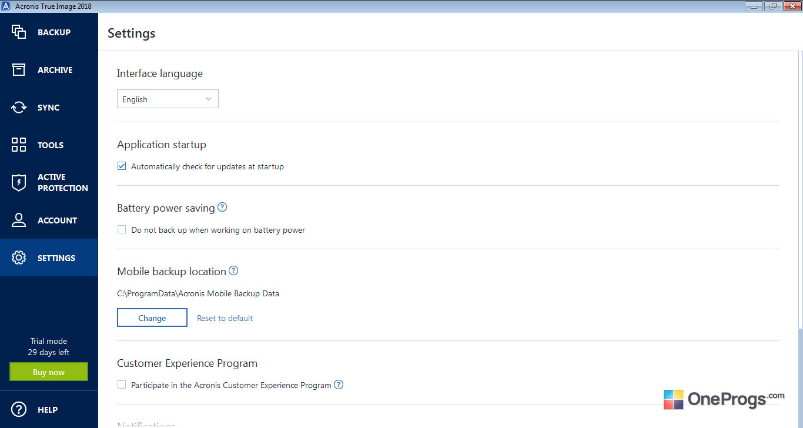Click the Battery power saving help icon
The image size is (803, 428).
click(x=222, y=208)
